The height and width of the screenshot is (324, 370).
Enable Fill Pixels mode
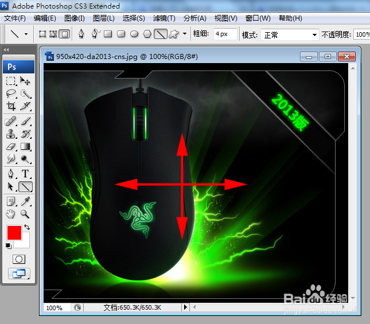(x=64, y=34)
